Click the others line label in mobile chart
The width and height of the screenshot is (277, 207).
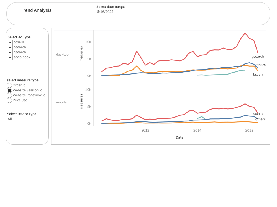pos(260,119)
